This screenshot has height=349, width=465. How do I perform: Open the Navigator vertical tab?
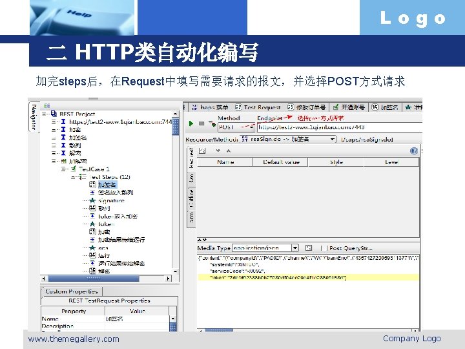tap(34, 116)
